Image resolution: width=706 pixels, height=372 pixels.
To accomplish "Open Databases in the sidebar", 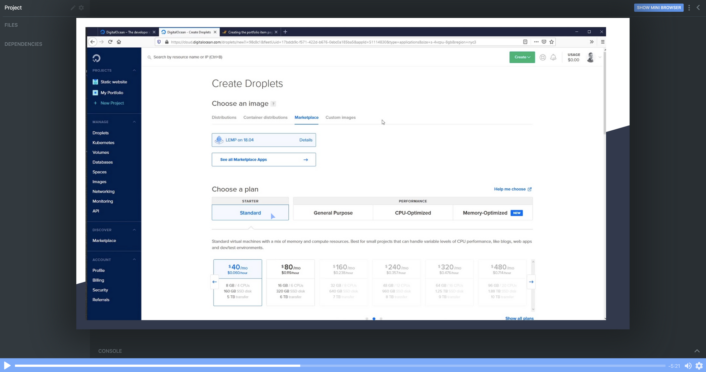I will 103,162.
